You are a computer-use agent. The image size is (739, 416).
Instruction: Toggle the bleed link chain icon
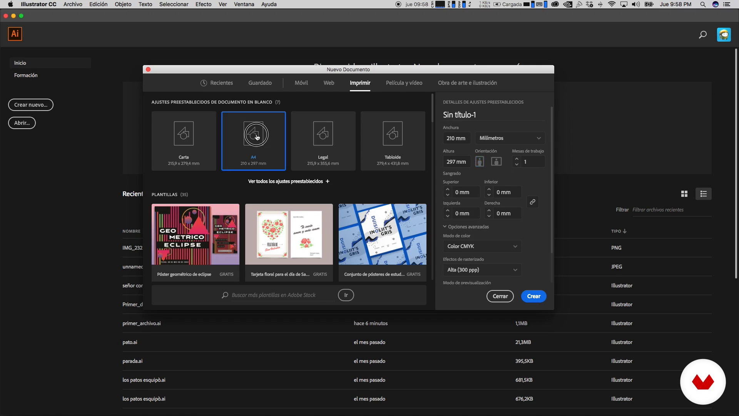click(533, 202)
